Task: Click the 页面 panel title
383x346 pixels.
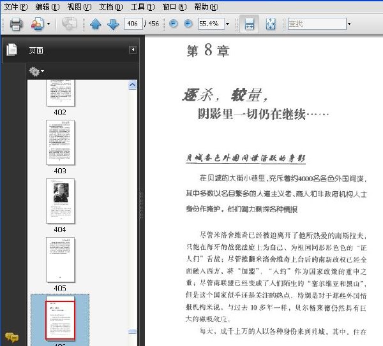Action: click(36, 50)
